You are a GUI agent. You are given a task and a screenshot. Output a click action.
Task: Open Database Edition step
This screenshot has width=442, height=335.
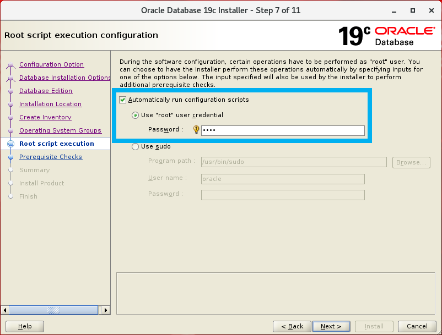[46, 91]
